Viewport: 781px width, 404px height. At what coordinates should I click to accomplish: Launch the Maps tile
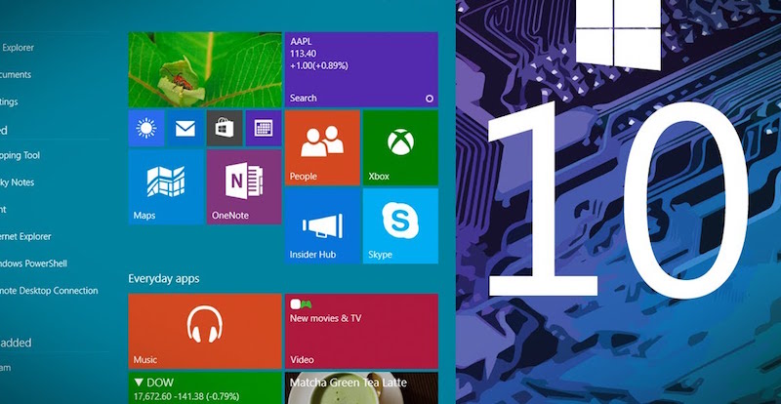click(x=166, y=186)
